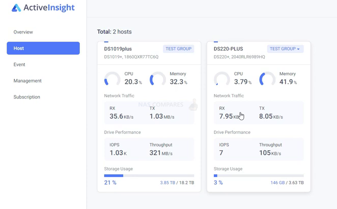Screen dimensions: 337x209
Task: Click the DS220-PLUS storage usage bar
Action: point(259,176)
